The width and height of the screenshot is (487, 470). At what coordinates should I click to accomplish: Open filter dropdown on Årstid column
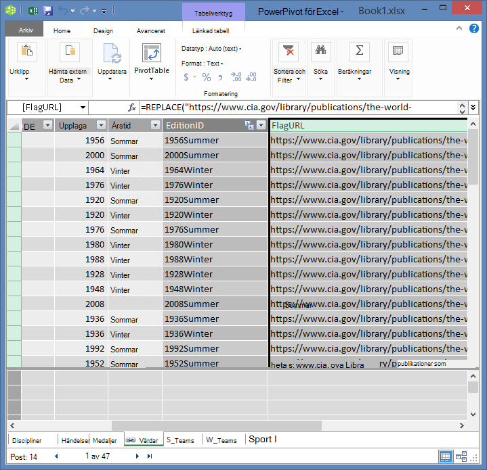(155, 125)
